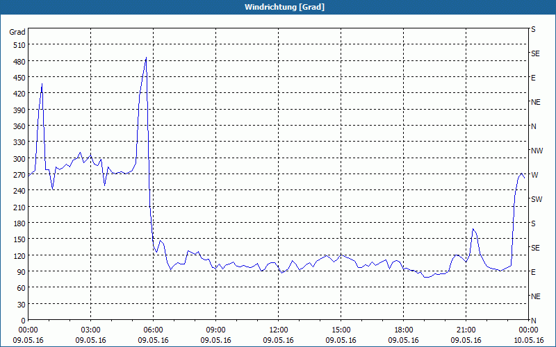556x347 pixels.
Task: Click the blue line's peak near 440 after midnight
Action: pos(42,84)
